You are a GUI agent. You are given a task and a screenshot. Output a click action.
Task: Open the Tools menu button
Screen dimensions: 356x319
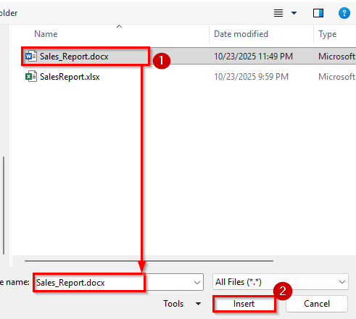click(182, 304)
